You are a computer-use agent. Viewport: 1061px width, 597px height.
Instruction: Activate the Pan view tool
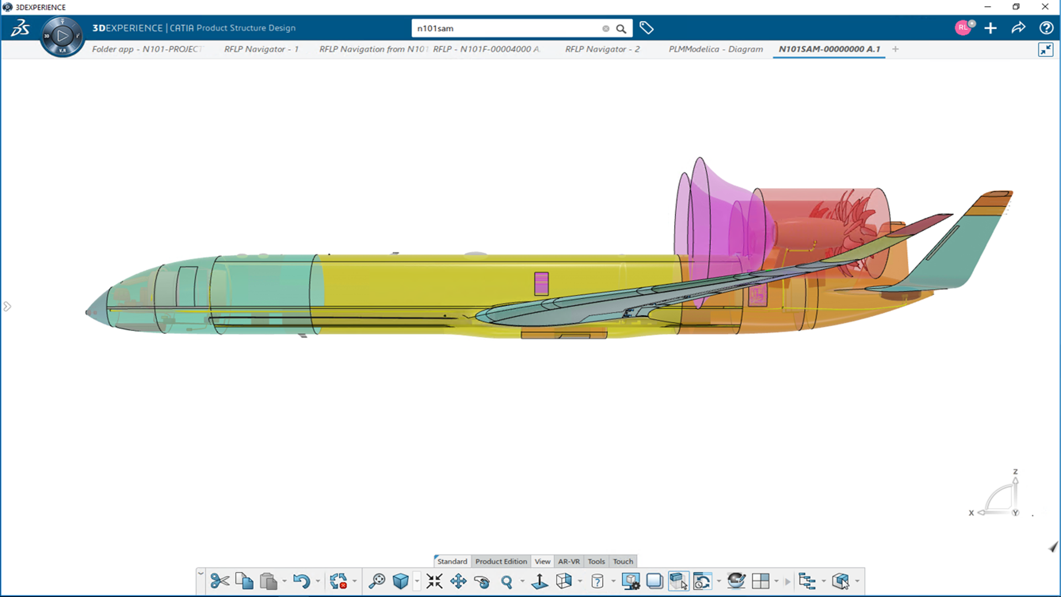pos(459,581)
